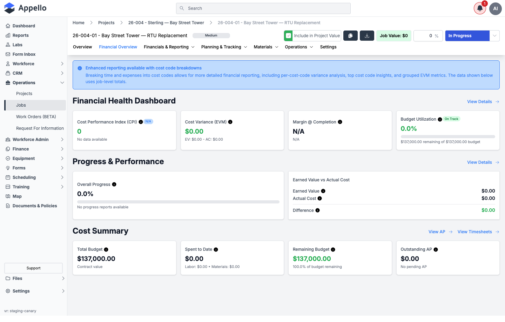Show info icon next to Earned Value
This screenshot has width=505, height=322.
323,191
